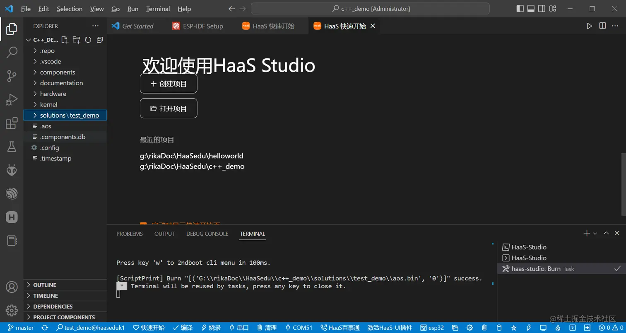
Task: Expand the hardware folder
Action: 65,94
